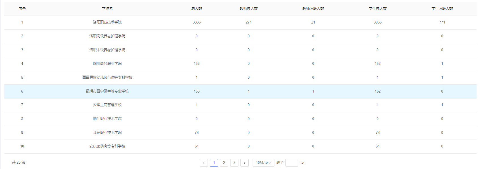This screenshot has width=480, height=169.
Task: Select the 四川商务职业学院 row
Action: (x=107, y=63)
